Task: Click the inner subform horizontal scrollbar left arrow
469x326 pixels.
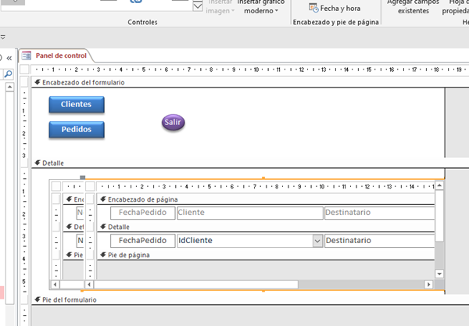Action: click(x=89, y=285)
